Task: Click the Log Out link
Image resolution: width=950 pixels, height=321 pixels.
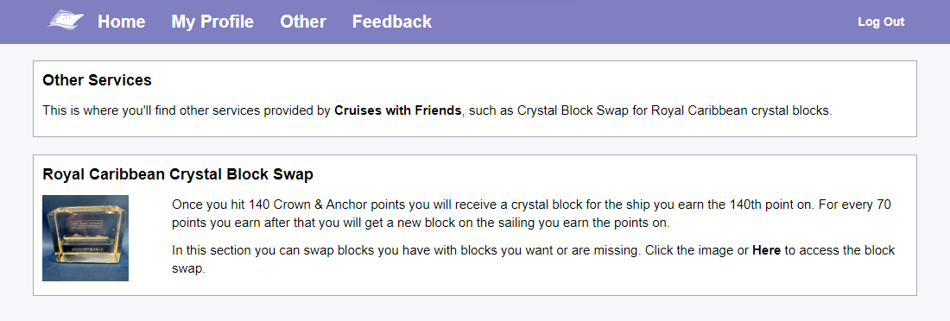Action: point(881,22)
